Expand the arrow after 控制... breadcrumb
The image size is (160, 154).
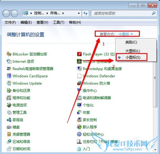[47, 13]
